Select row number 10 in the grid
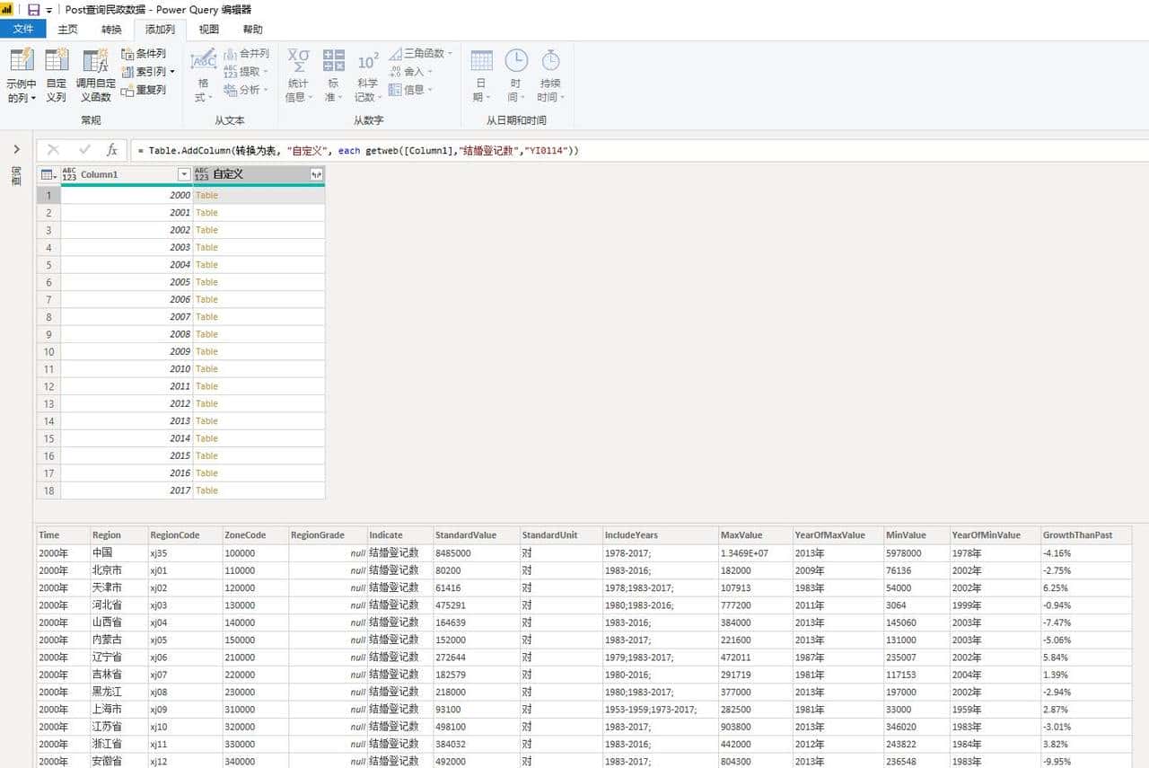 coord(48,351)
